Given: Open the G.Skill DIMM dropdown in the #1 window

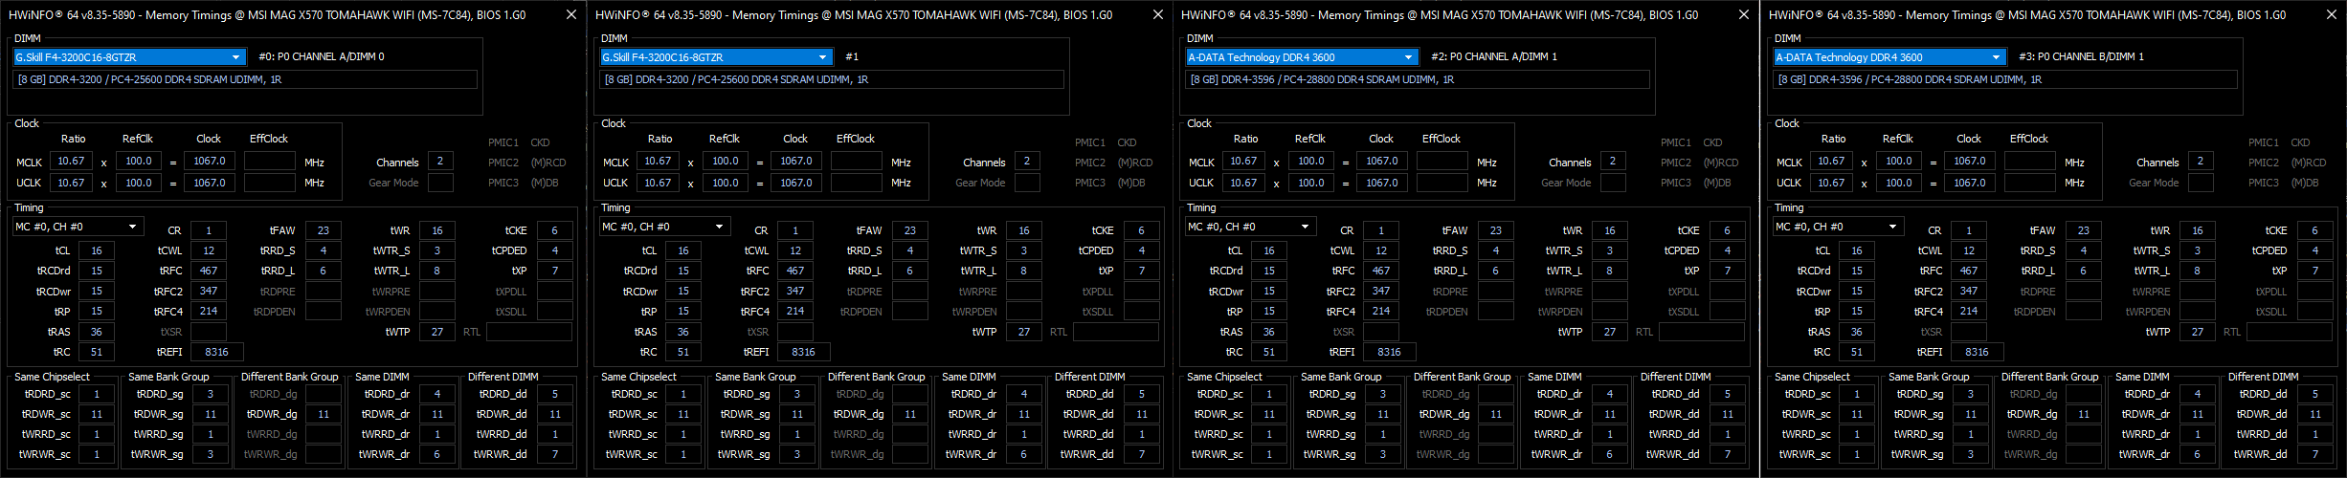Looking at the screenshot, I should (x=717, y=57).
